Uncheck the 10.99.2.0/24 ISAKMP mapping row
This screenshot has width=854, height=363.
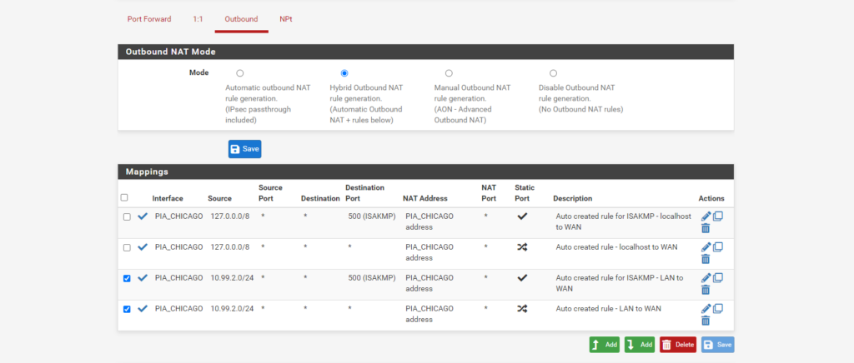coord(127,278)
